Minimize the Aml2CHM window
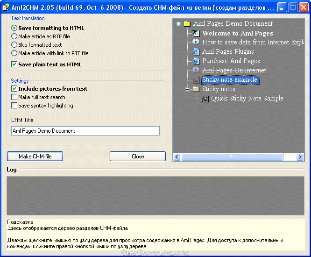This screenshot has width=311, height=257. click(282, 7)
